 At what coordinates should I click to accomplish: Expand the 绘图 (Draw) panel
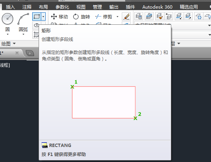click(8, 43)
